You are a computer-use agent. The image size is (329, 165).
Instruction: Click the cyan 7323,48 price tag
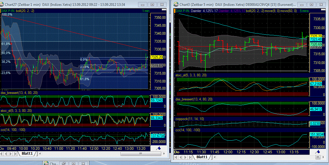316,39
